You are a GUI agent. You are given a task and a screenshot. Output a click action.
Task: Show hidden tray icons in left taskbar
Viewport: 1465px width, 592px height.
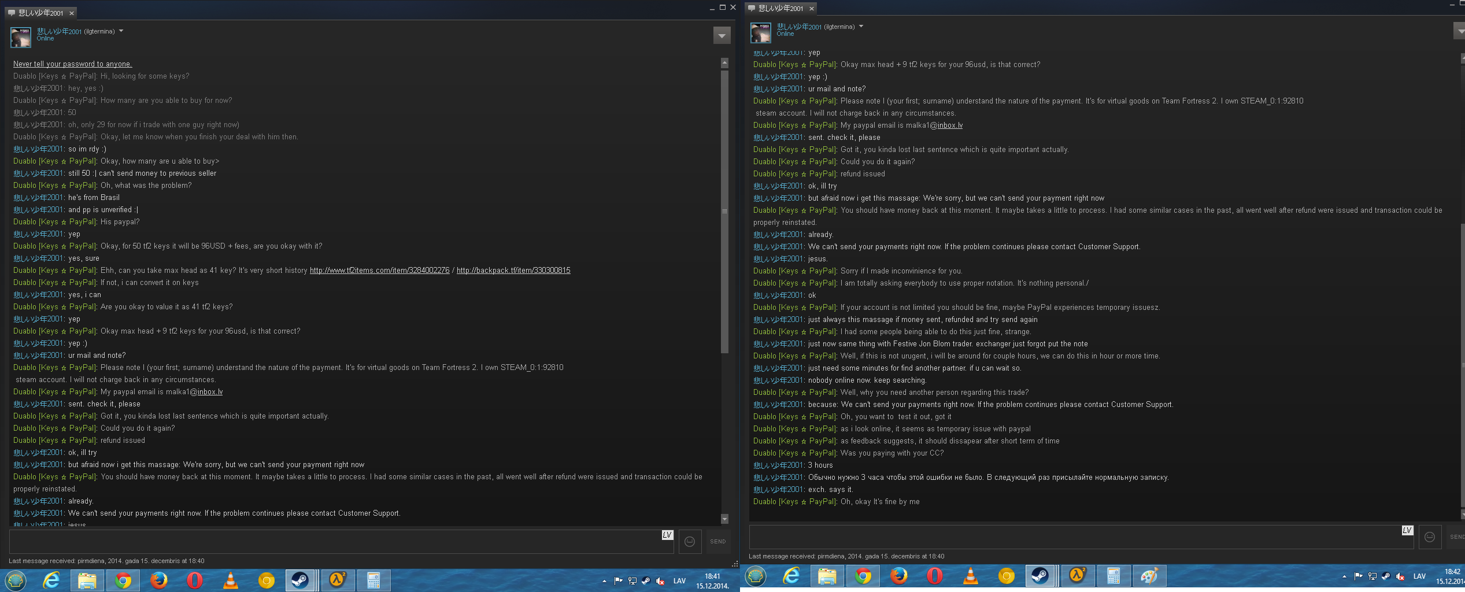[x=604, y=581]
